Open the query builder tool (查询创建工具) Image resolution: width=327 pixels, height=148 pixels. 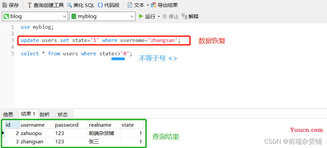(45, 5)
